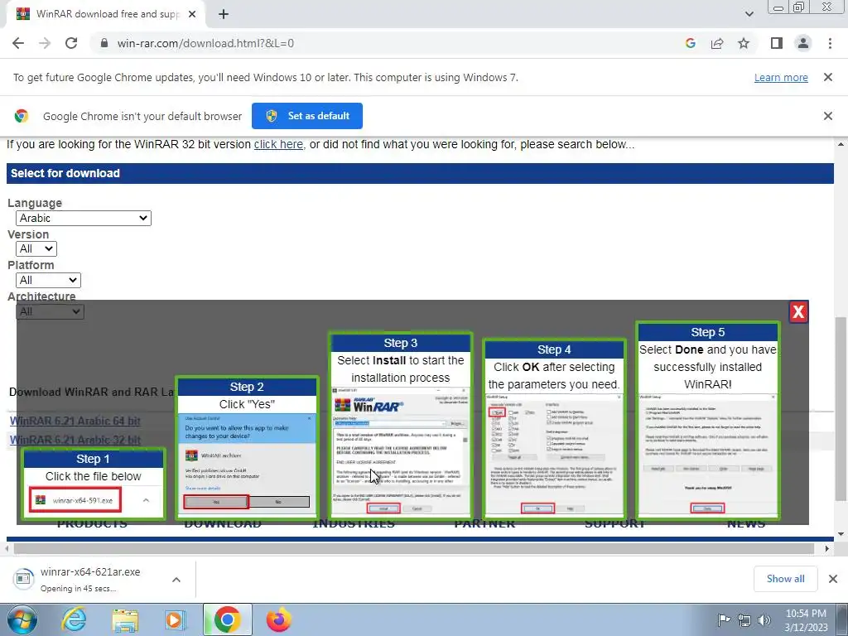This screenshot has width=848, height=636.
Task: Click the Step 5 Done thumbnail
Action: (707, 420)
